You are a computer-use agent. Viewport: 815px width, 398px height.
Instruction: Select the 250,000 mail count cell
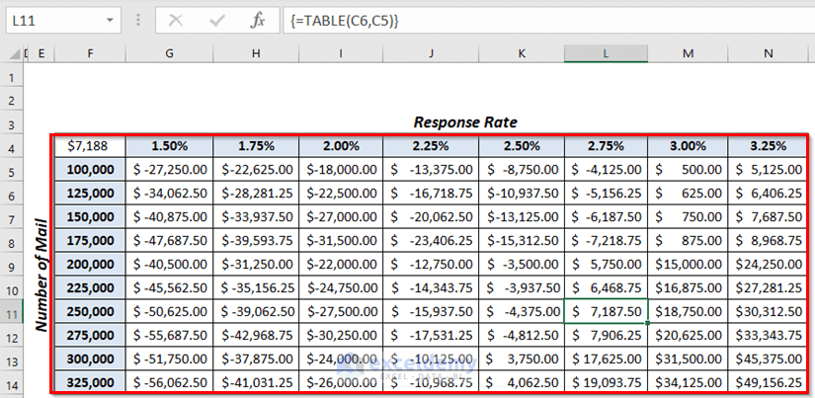tap(89, 311)
